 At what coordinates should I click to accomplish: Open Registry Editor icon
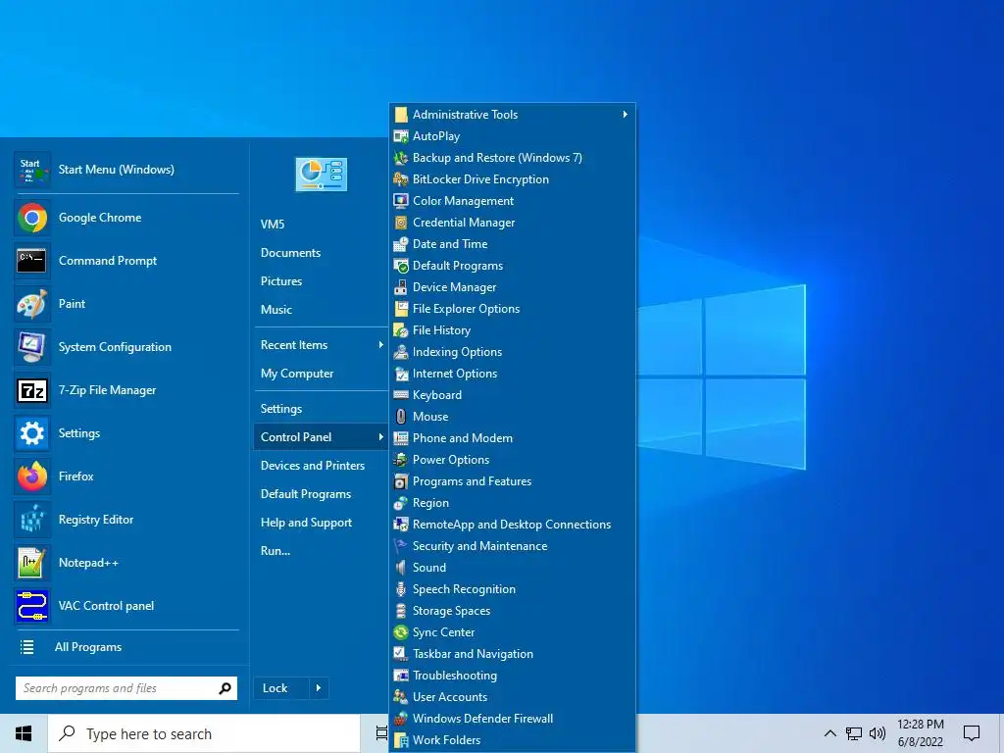point(31,520)
